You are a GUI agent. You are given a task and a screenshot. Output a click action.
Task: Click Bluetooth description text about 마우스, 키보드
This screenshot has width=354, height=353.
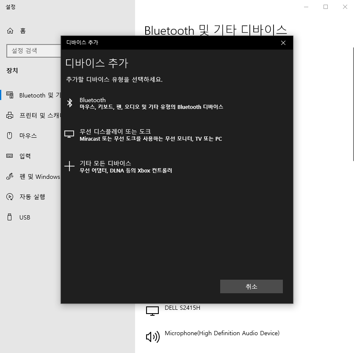click(151, 107)
